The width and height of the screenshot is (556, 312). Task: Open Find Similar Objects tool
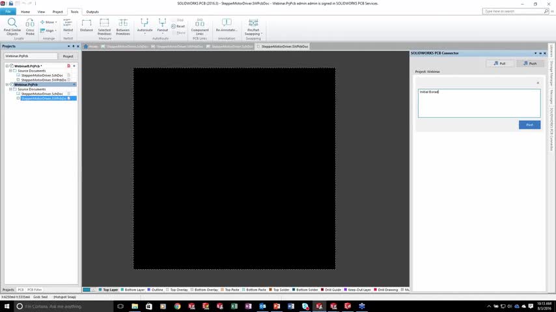click(12, 27)
